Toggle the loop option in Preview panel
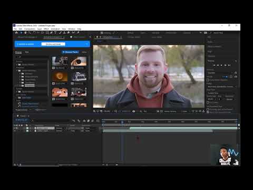Image resolution: width=253 pixels, height=190 pixels. pyautogui.click(x=236, y=77)
